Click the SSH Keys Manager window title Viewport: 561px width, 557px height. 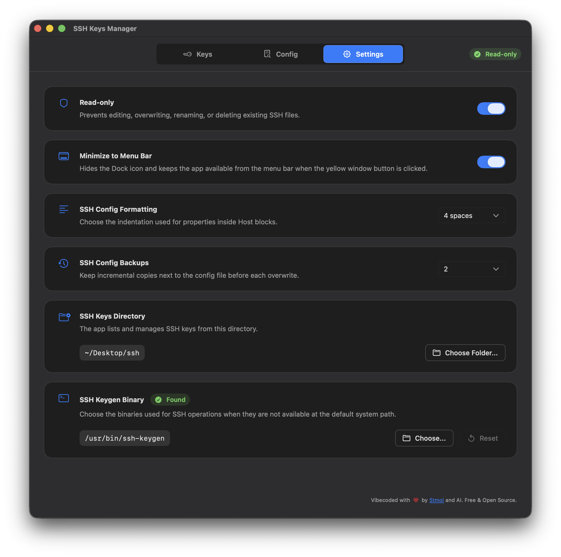click(105, 28)
